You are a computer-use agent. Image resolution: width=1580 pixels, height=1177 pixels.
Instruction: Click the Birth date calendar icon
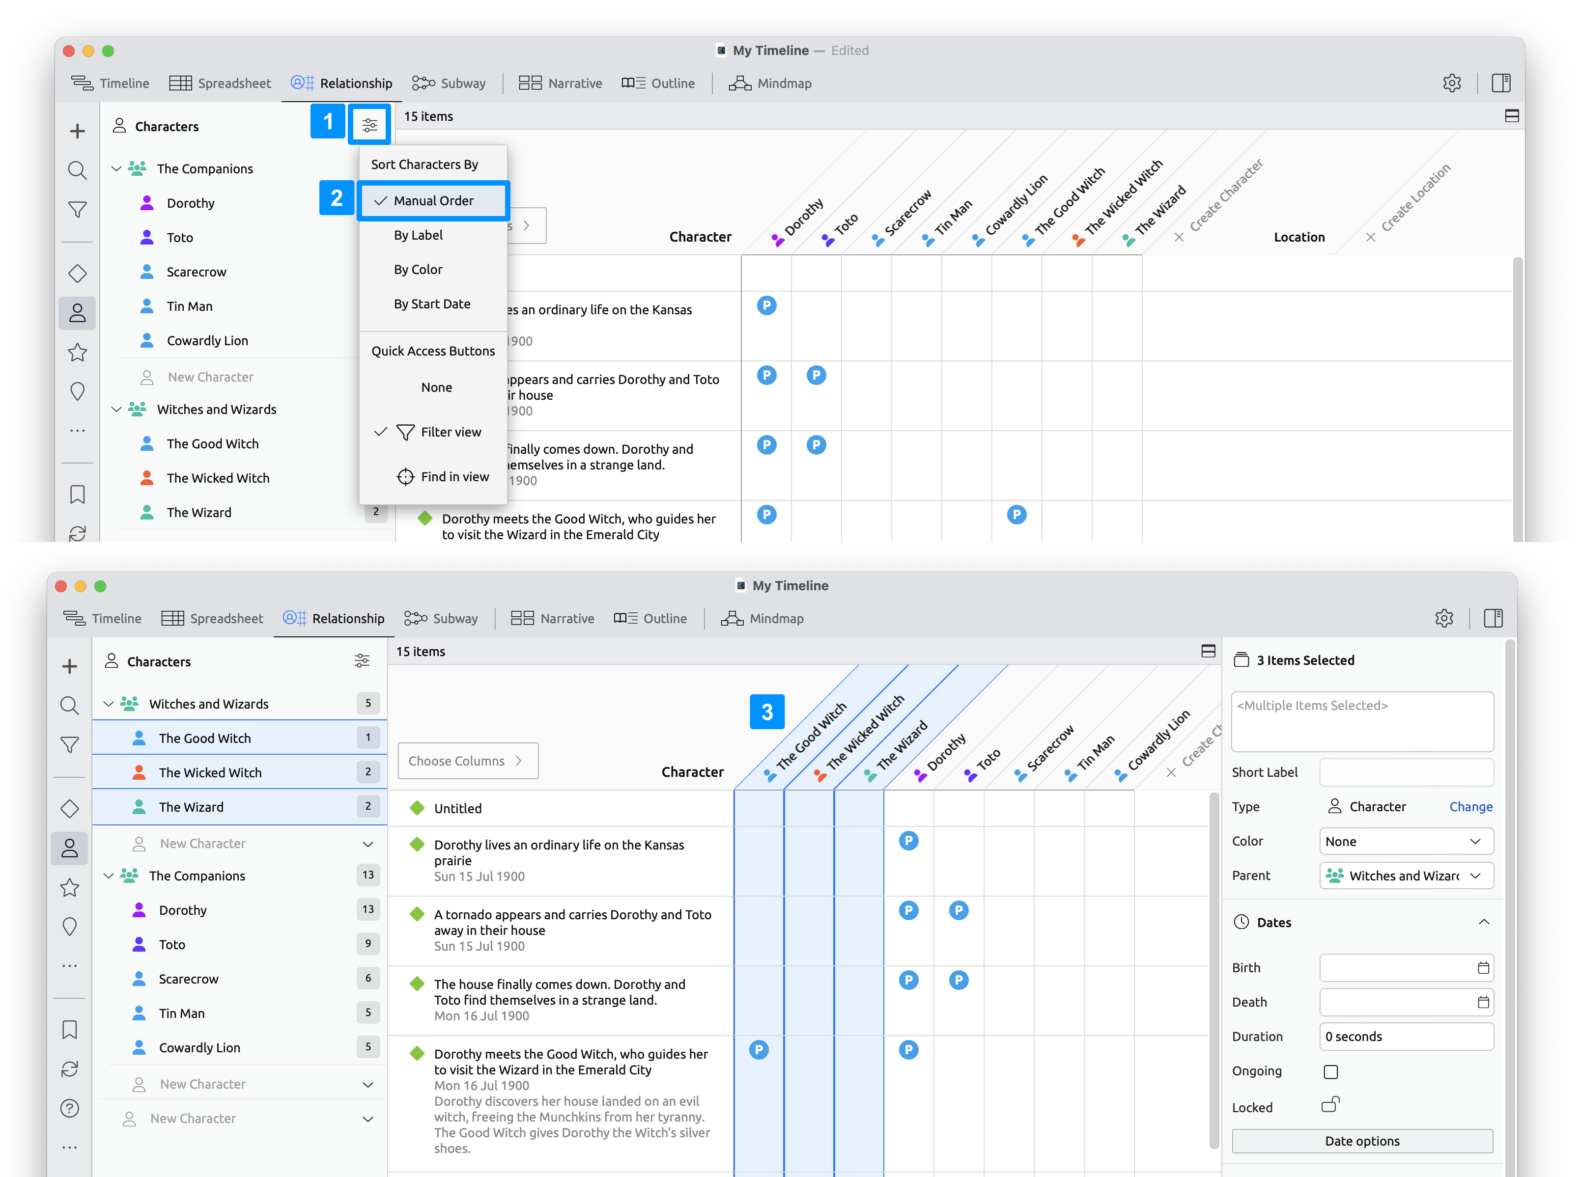pos(1483,967)
